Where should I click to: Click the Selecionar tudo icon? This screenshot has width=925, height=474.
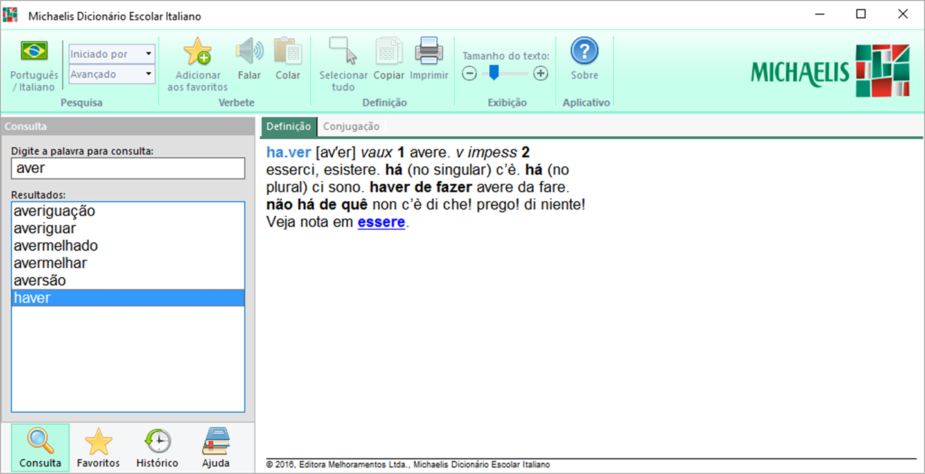click(x=343, y=51)
